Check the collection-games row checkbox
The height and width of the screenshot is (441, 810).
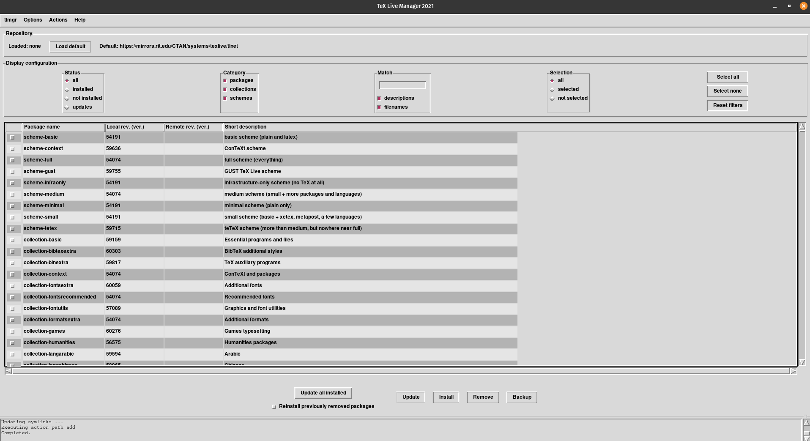tap(12, 331)
